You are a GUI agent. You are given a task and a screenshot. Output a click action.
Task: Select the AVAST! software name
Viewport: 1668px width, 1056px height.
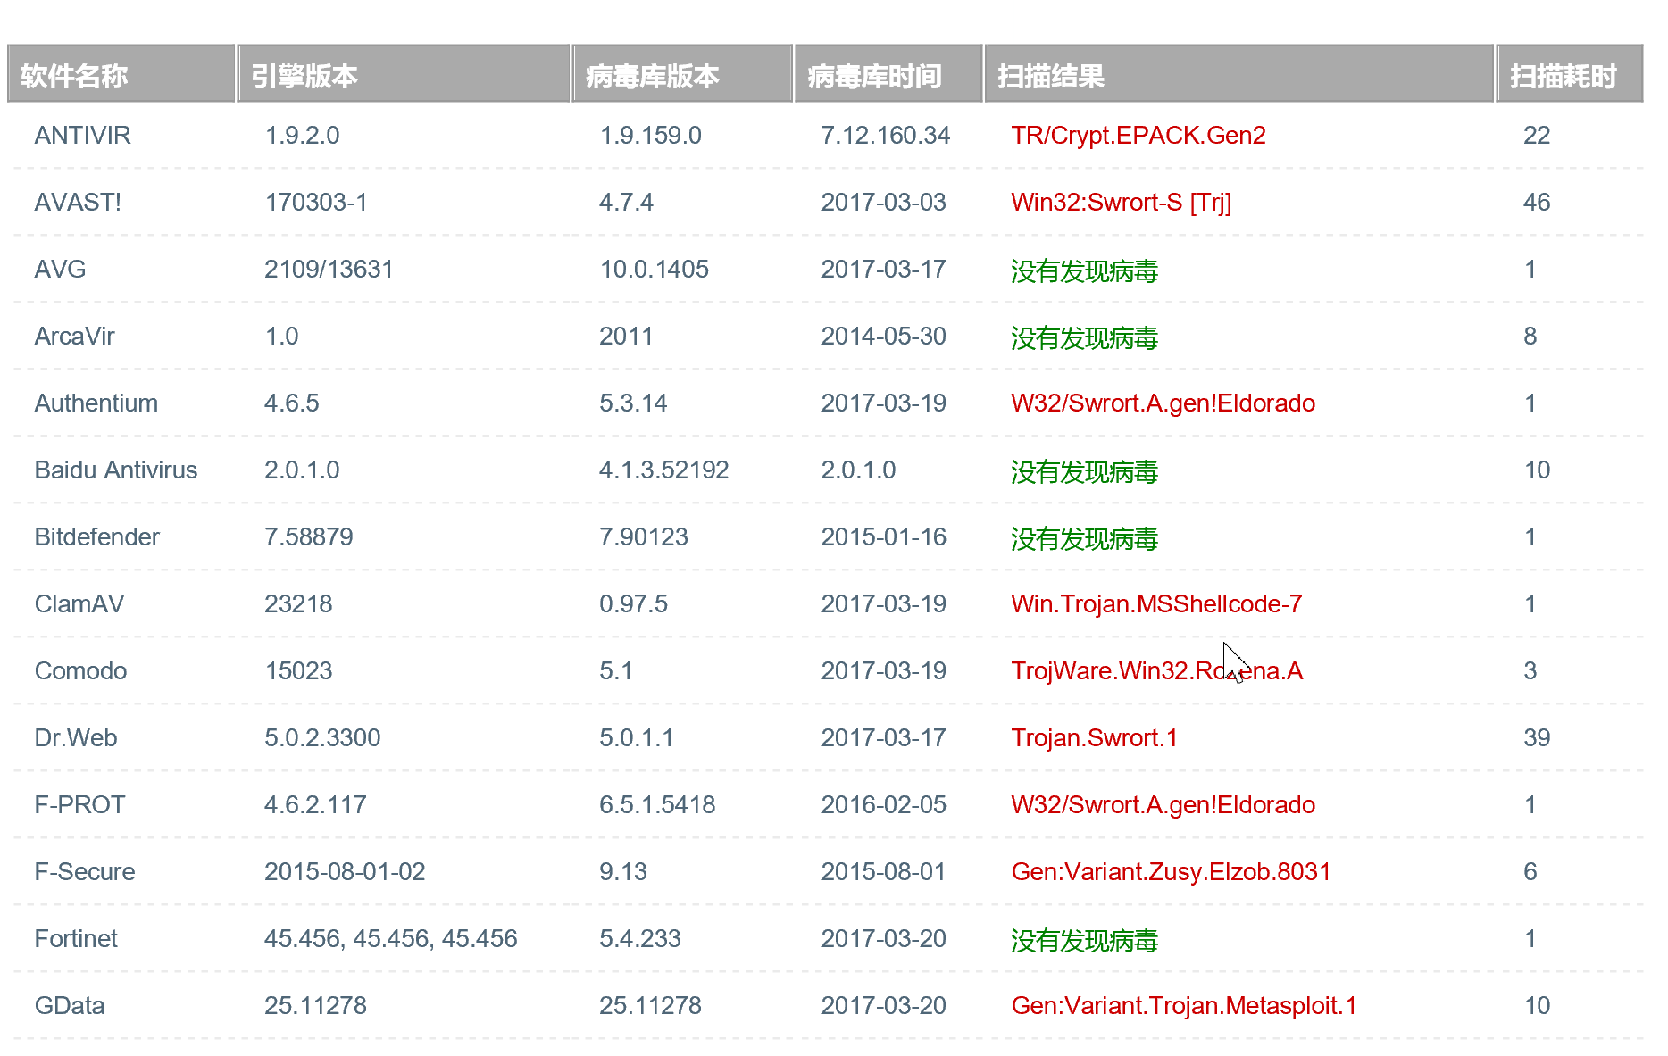78,203
